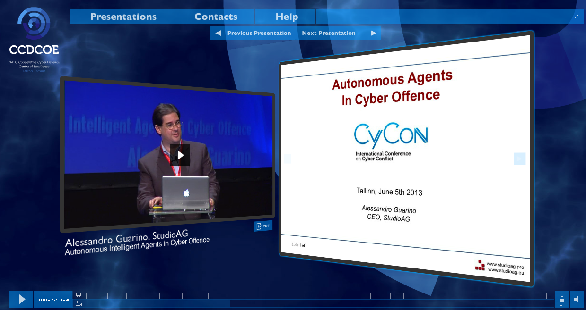
Task: Click the 'Slide 1 of' label
Action: coord(298,245)
